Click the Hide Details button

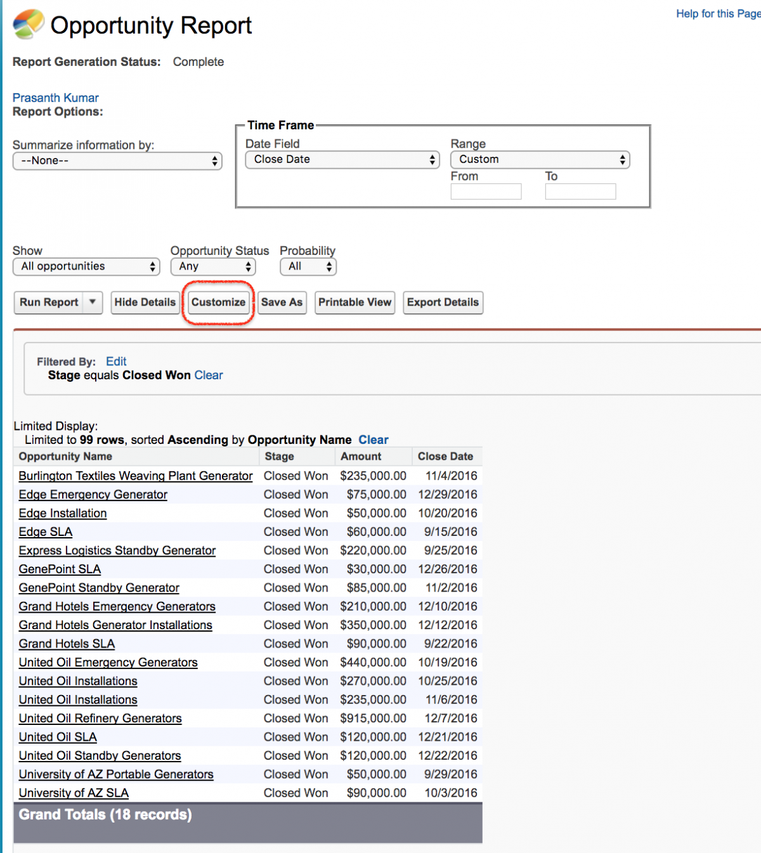point(145,303)
